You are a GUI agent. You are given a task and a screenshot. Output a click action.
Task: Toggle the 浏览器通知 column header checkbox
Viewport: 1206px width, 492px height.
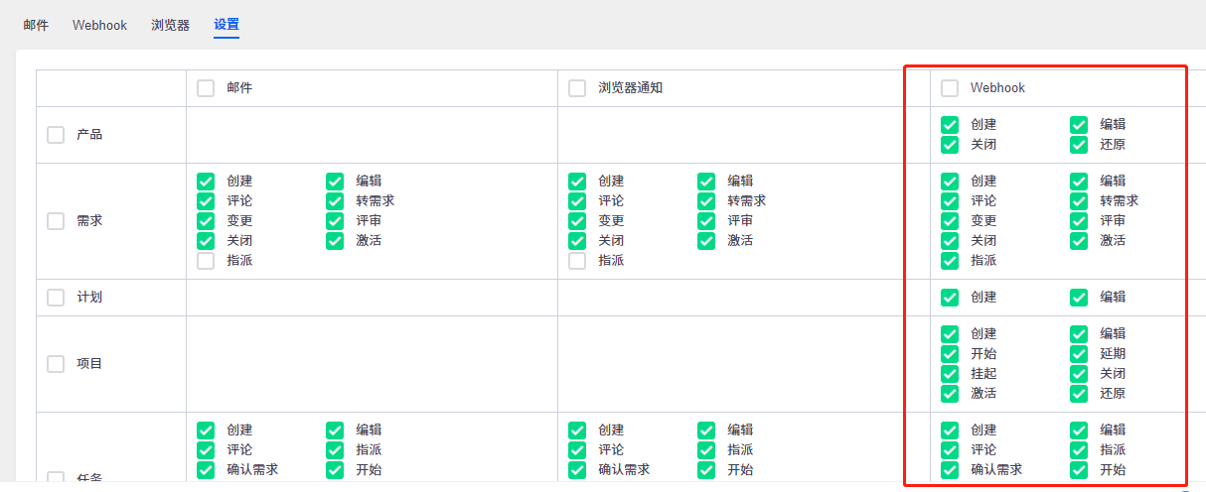click(x=577, y=88)
